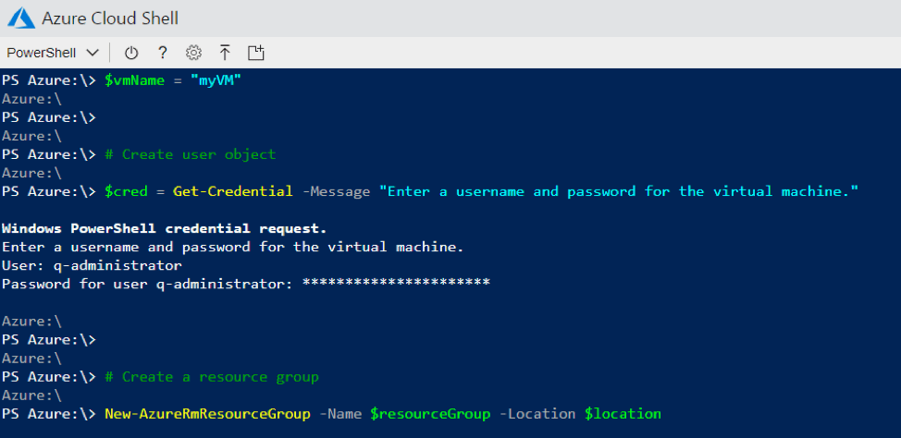901x438 pixels.
Task: Open a new session window icon
Action: click(x=255, y=54)
